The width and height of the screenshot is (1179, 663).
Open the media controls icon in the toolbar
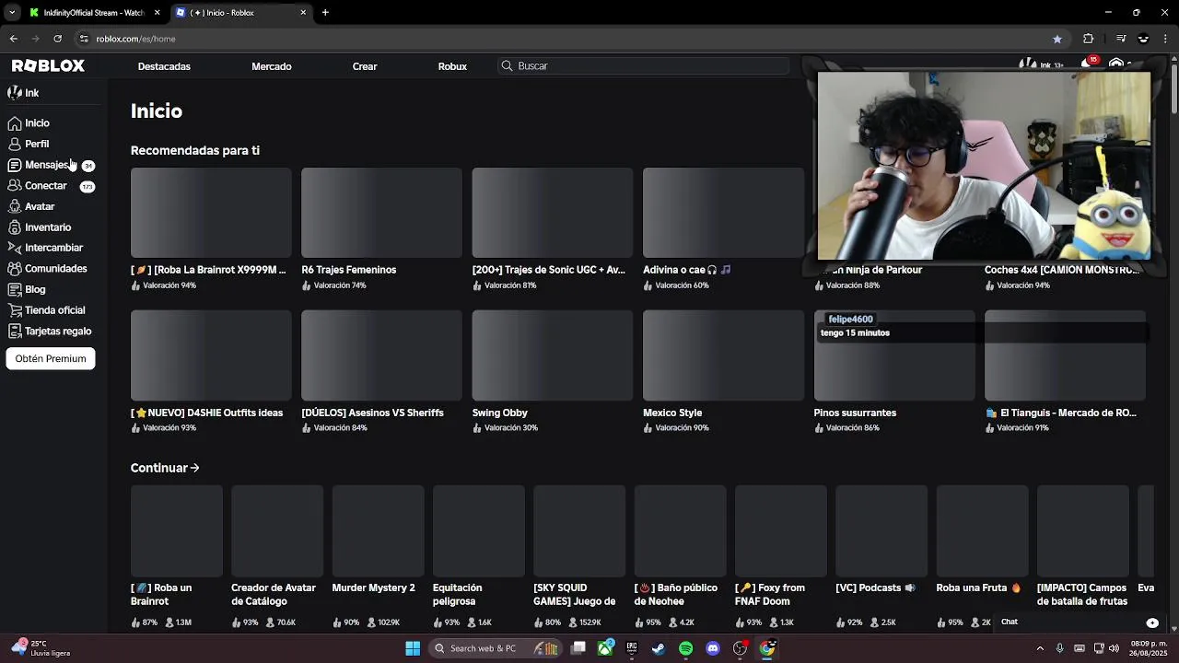click(1121, 39)
